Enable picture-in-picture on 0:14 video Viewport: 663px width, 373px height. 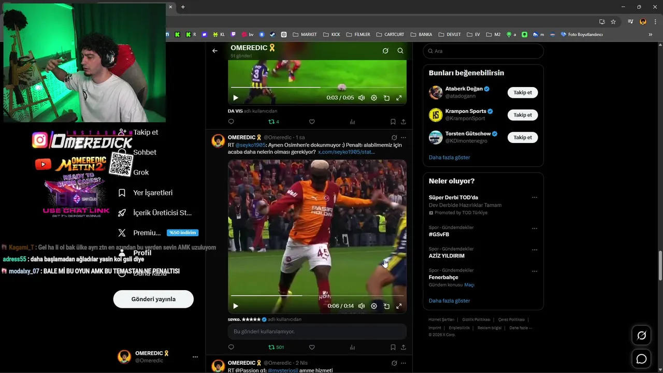pyautogui.click(x=386, y=306)
